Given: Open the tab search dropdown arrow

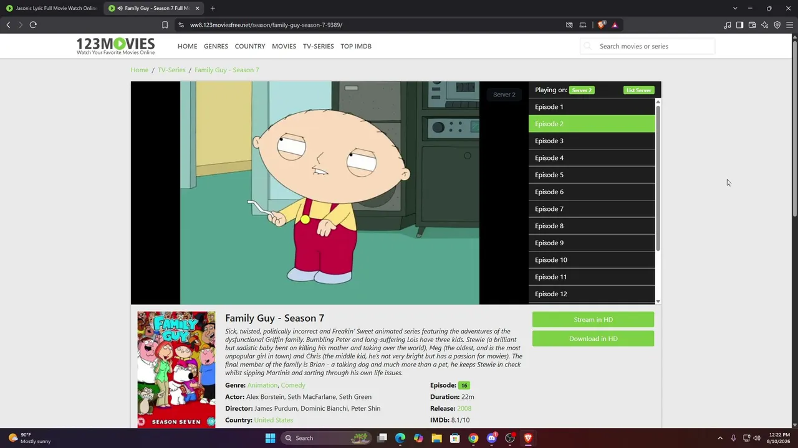Looking at the screenshot, I should click(x=735, y=8).
